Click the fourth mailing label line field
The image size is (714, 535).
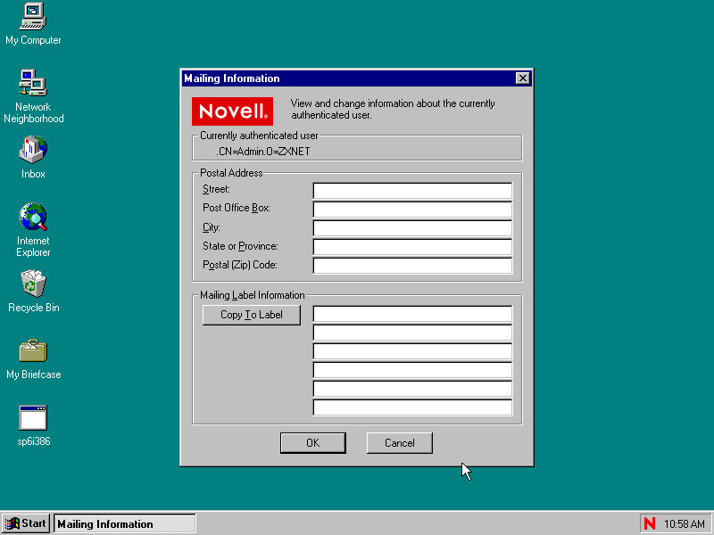[412, 370]
